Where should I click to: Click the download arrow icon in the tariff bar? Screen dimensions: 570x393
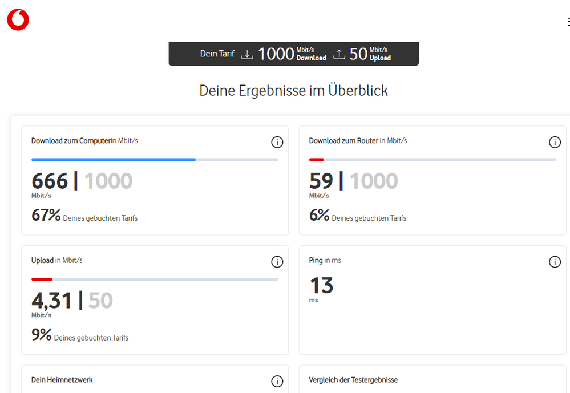247,53
